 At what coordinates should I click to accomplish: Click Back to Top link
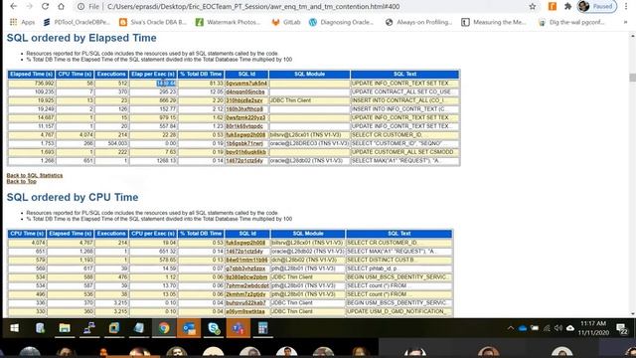point(22,181)
